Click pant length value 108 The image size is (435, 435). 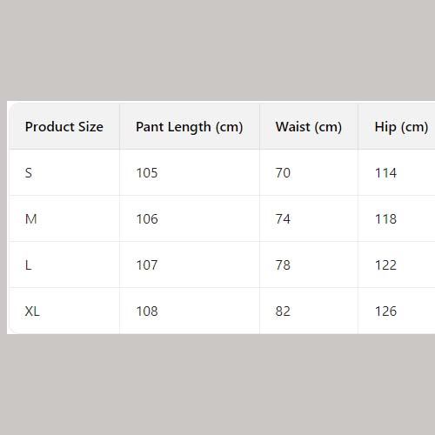point(147,311)
